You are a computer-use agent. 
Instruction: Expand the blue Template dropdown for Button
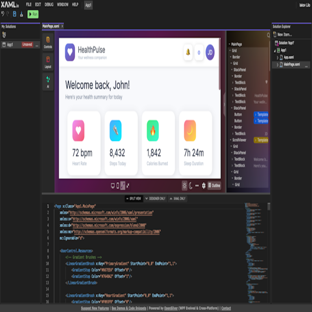point(261,115)
